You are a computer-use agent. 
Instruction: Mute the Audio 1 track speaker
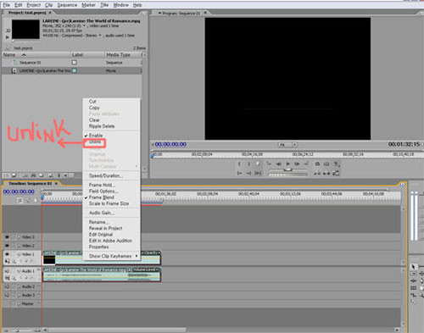tap(7, 271)
